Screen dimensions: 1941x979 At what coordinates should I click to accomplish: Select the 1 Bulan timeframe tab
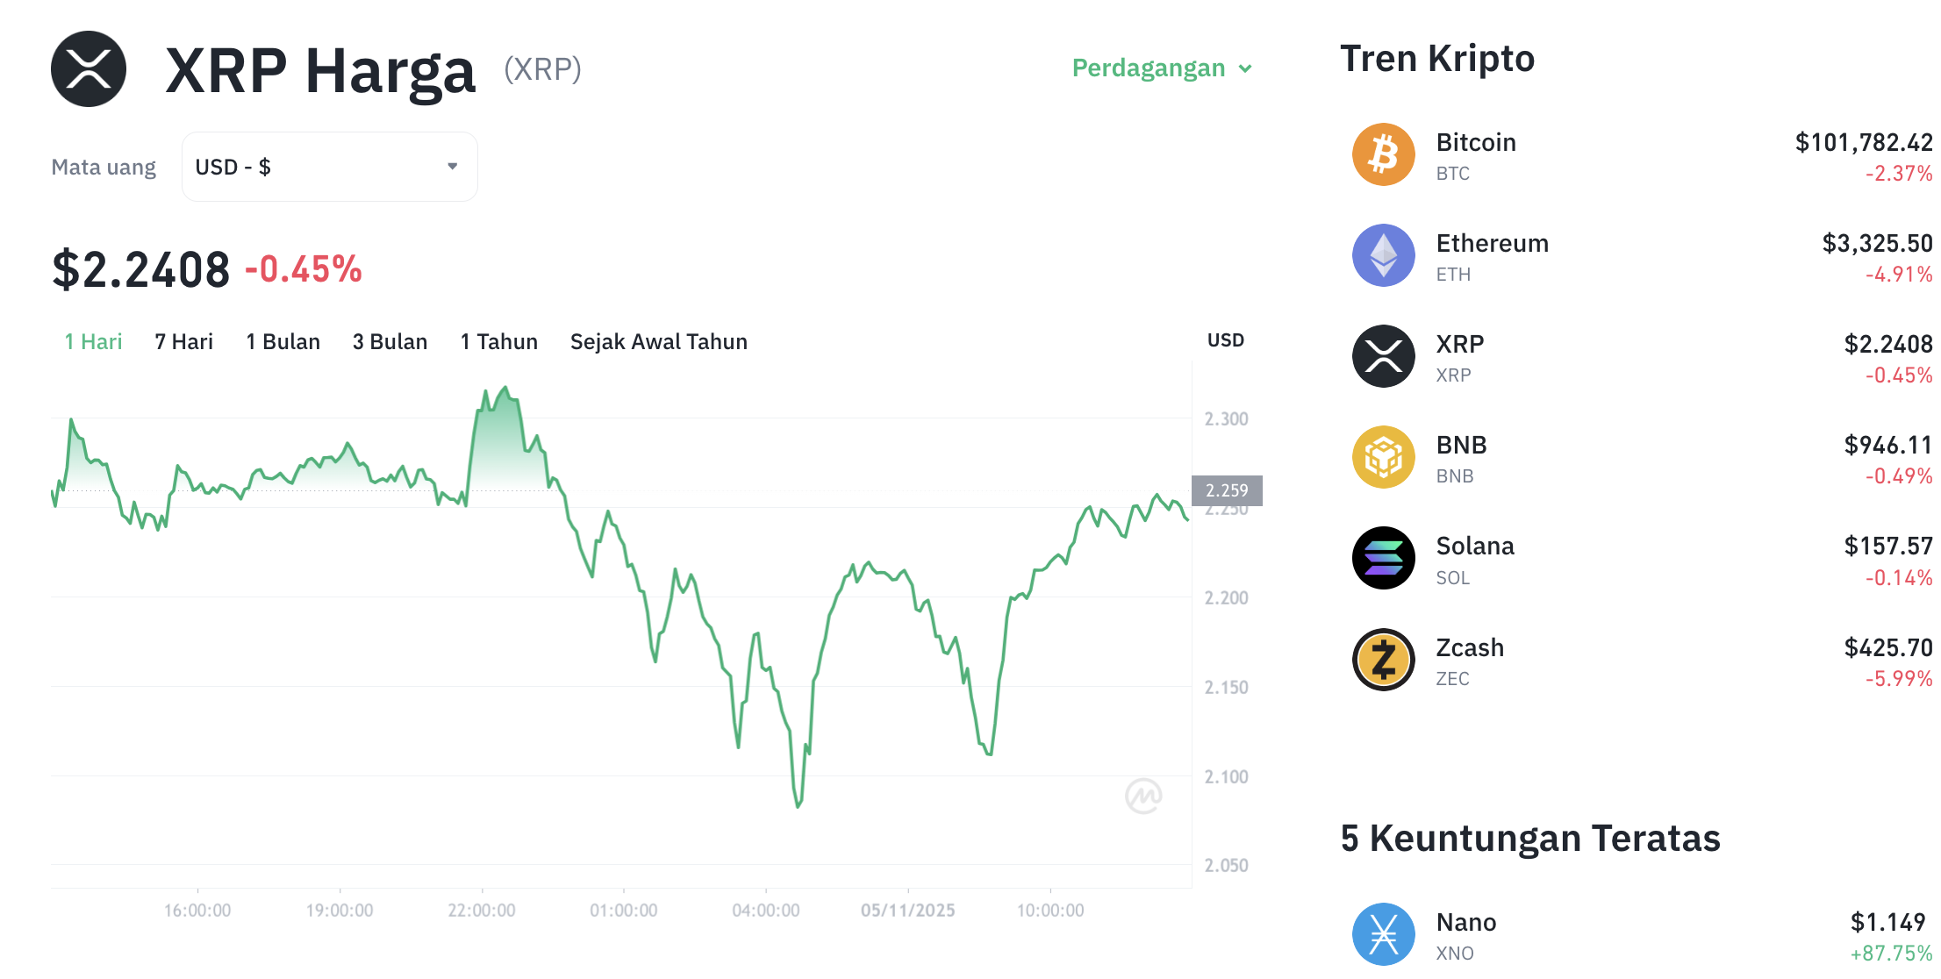pyautogui.click(x=283, y=341)
